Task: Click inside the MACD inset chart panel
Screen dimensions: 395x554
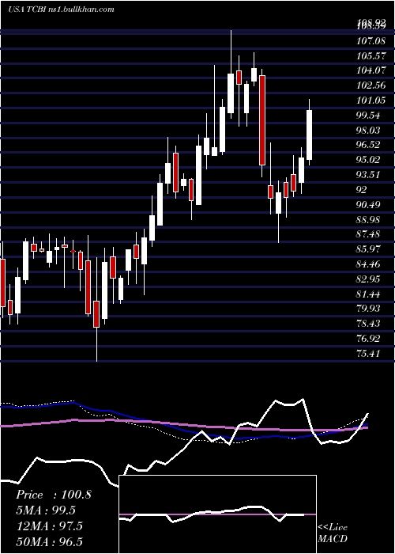Action: (x=217, y=514)
